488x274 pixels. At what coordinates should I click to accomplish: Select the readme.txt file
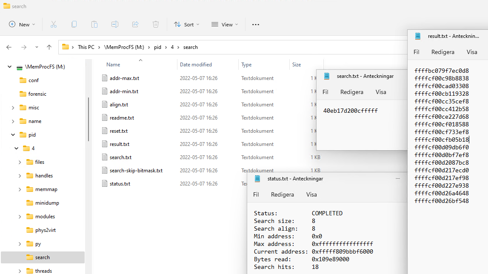[122, 118]
